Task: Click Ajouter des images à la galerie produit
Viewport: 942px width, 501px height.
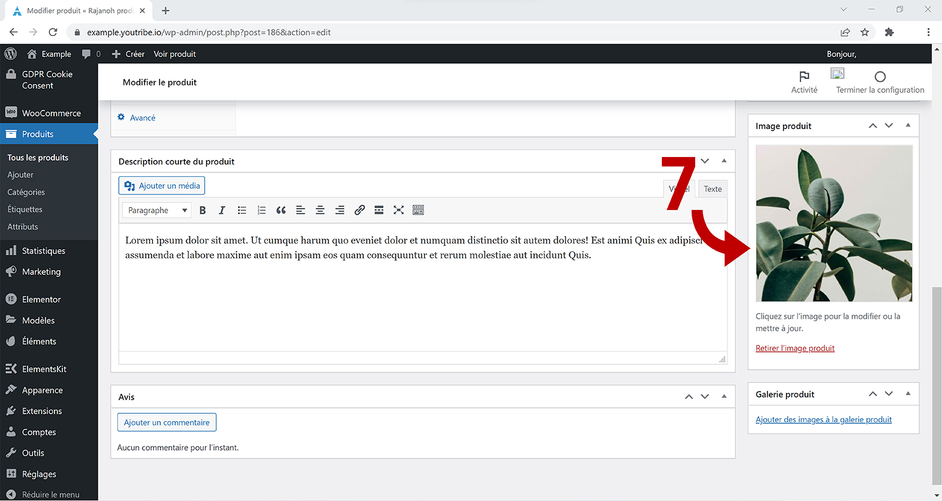Action: pyautogui.click(x=824, y=419)
